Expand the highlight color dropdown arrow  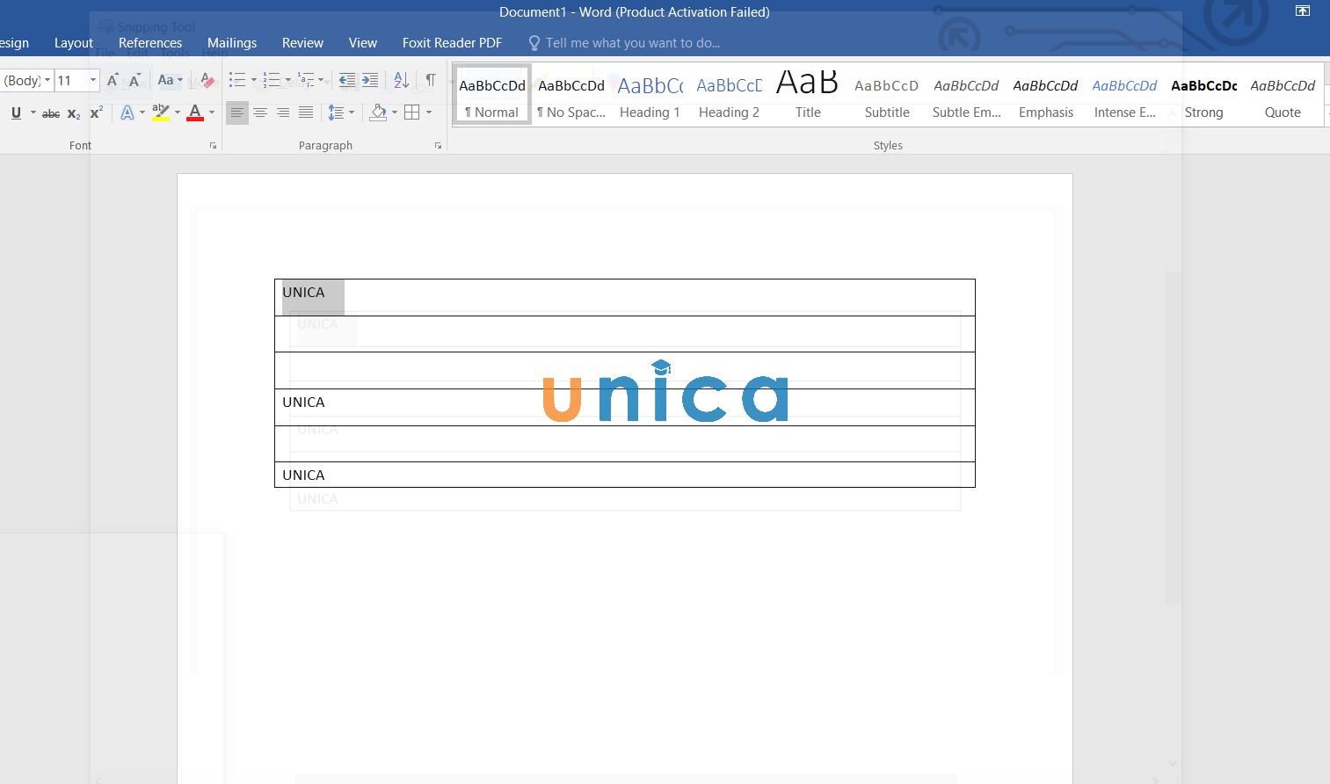178,113
